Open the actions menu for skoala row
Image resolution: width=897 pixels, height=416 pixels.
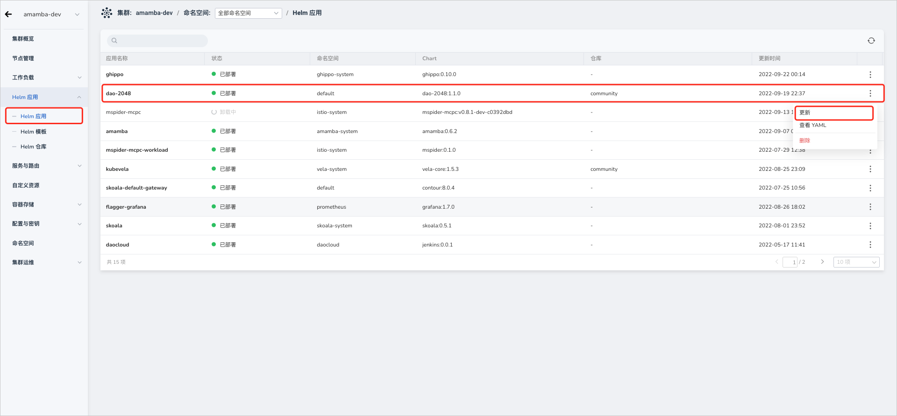point(870,226)
